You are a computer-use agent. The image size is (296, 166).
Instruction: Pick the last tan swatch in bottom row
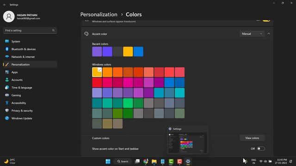[x=117, y=124]
